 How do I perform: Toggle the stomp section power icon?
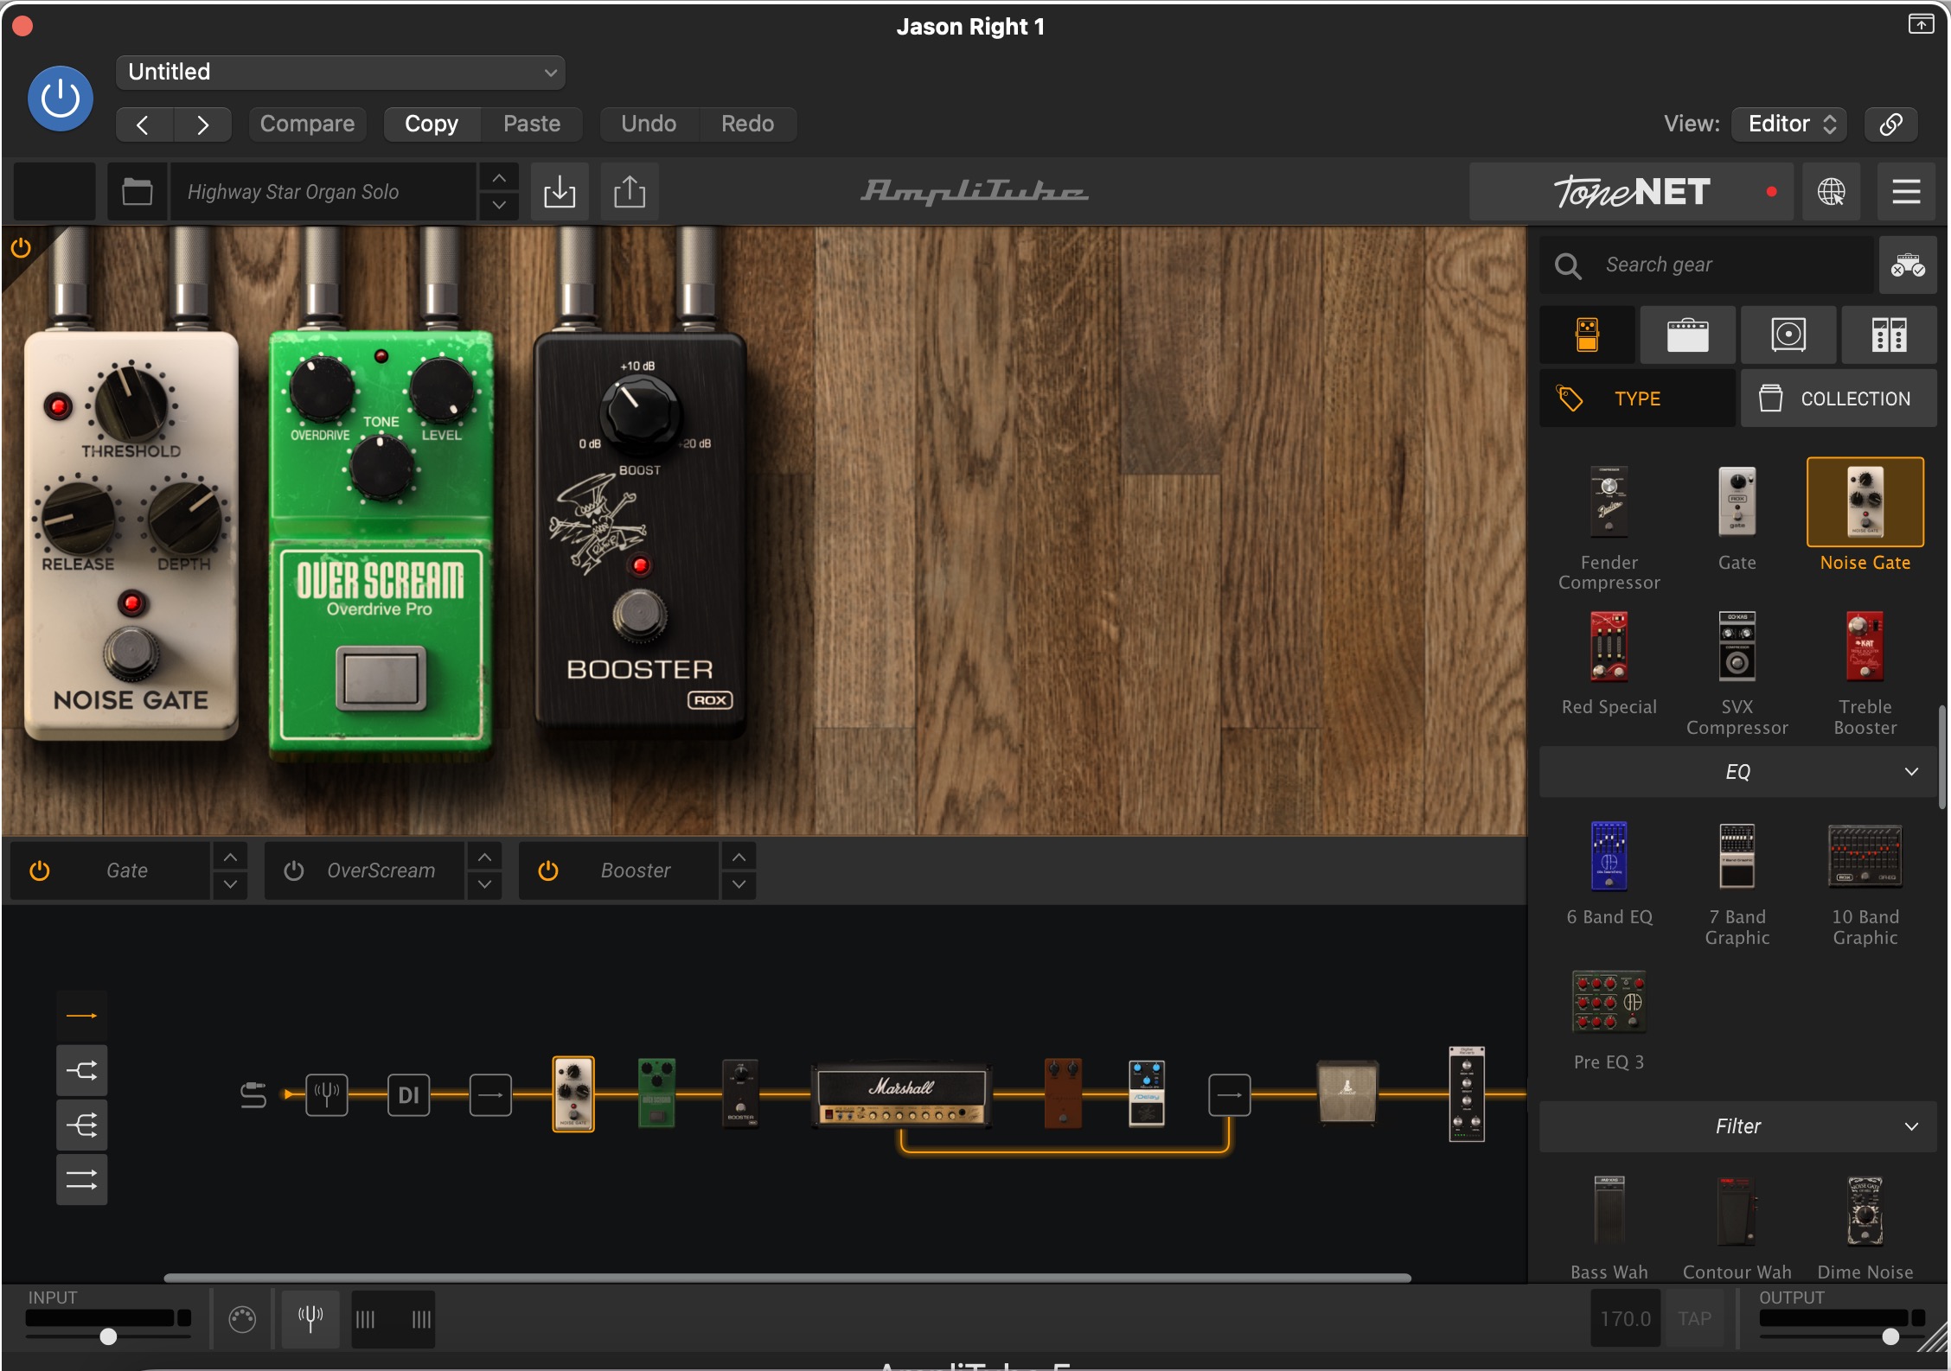20,249
